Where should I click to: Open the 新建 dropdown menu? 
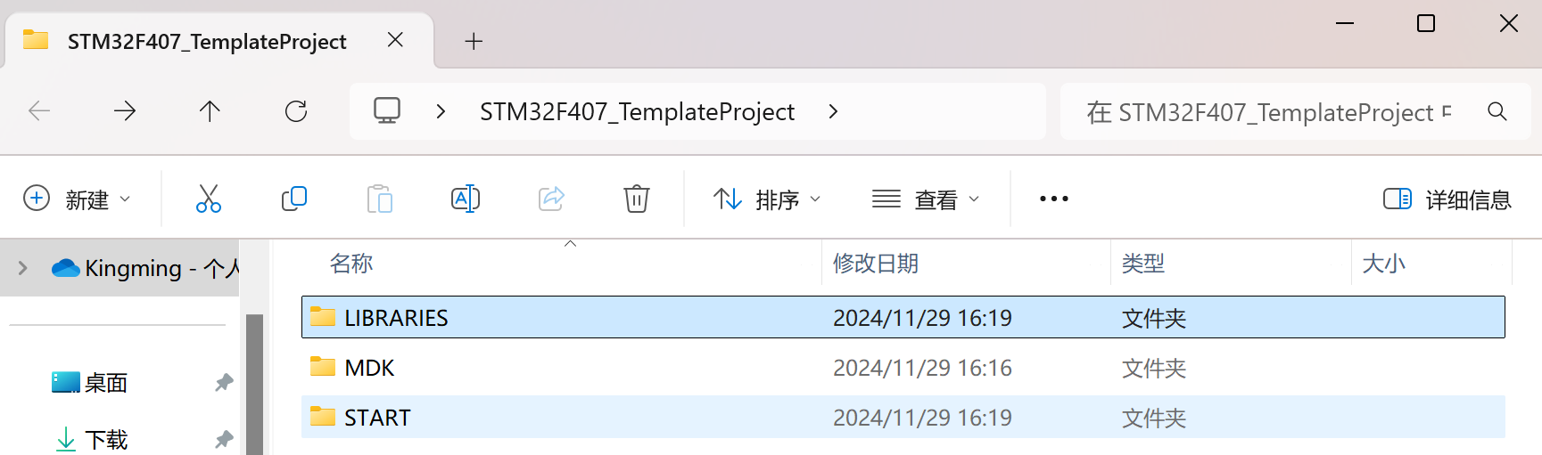78,199
